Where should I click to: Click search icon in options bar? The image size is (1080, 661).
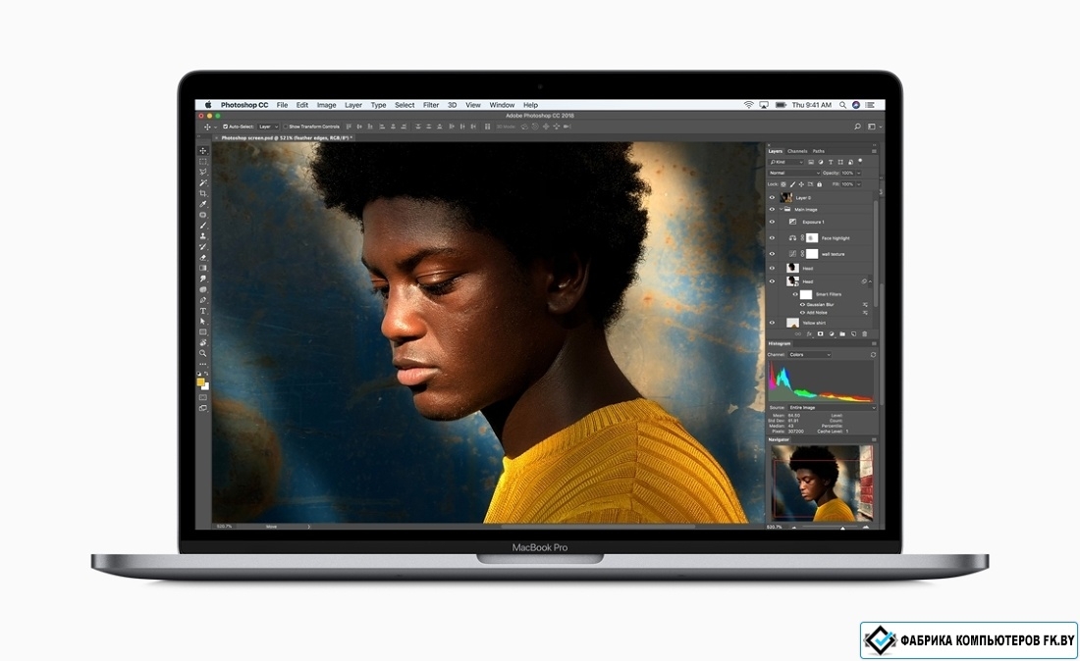click(857, 127)
